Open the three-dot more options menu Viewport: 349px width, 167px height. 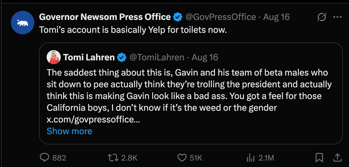tap(338, 17)
